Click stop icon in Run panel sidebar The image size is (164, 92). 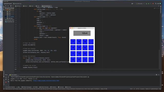pos(6,82)
